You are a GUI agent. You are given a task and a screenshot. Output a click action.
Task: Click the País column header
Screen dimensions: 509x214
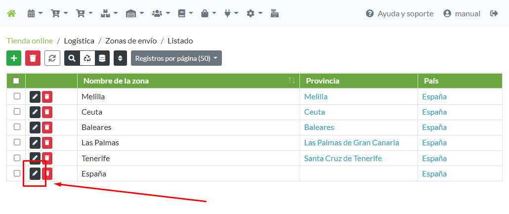tap(460, 81)
